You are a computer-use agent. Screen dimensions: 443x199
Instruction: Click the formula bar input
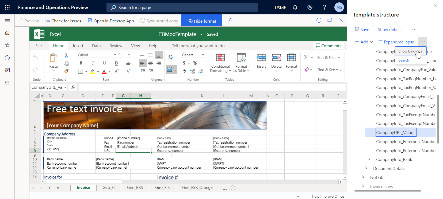[212, 87]
